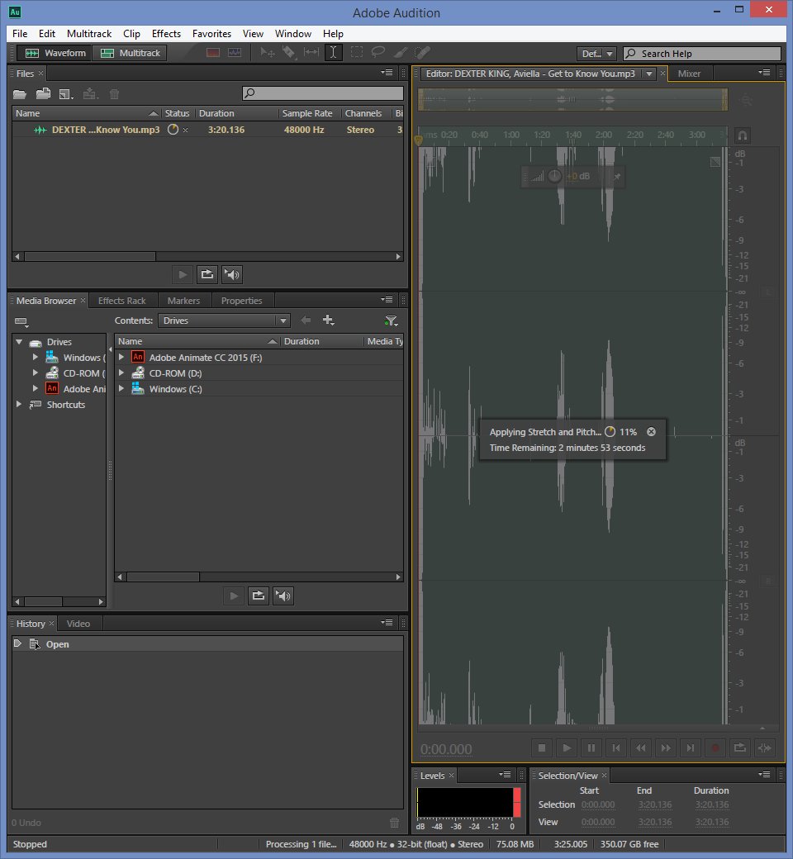793x859 pixels.
Task: Collapse the Drives tree node
Action: tap(19, 342)
